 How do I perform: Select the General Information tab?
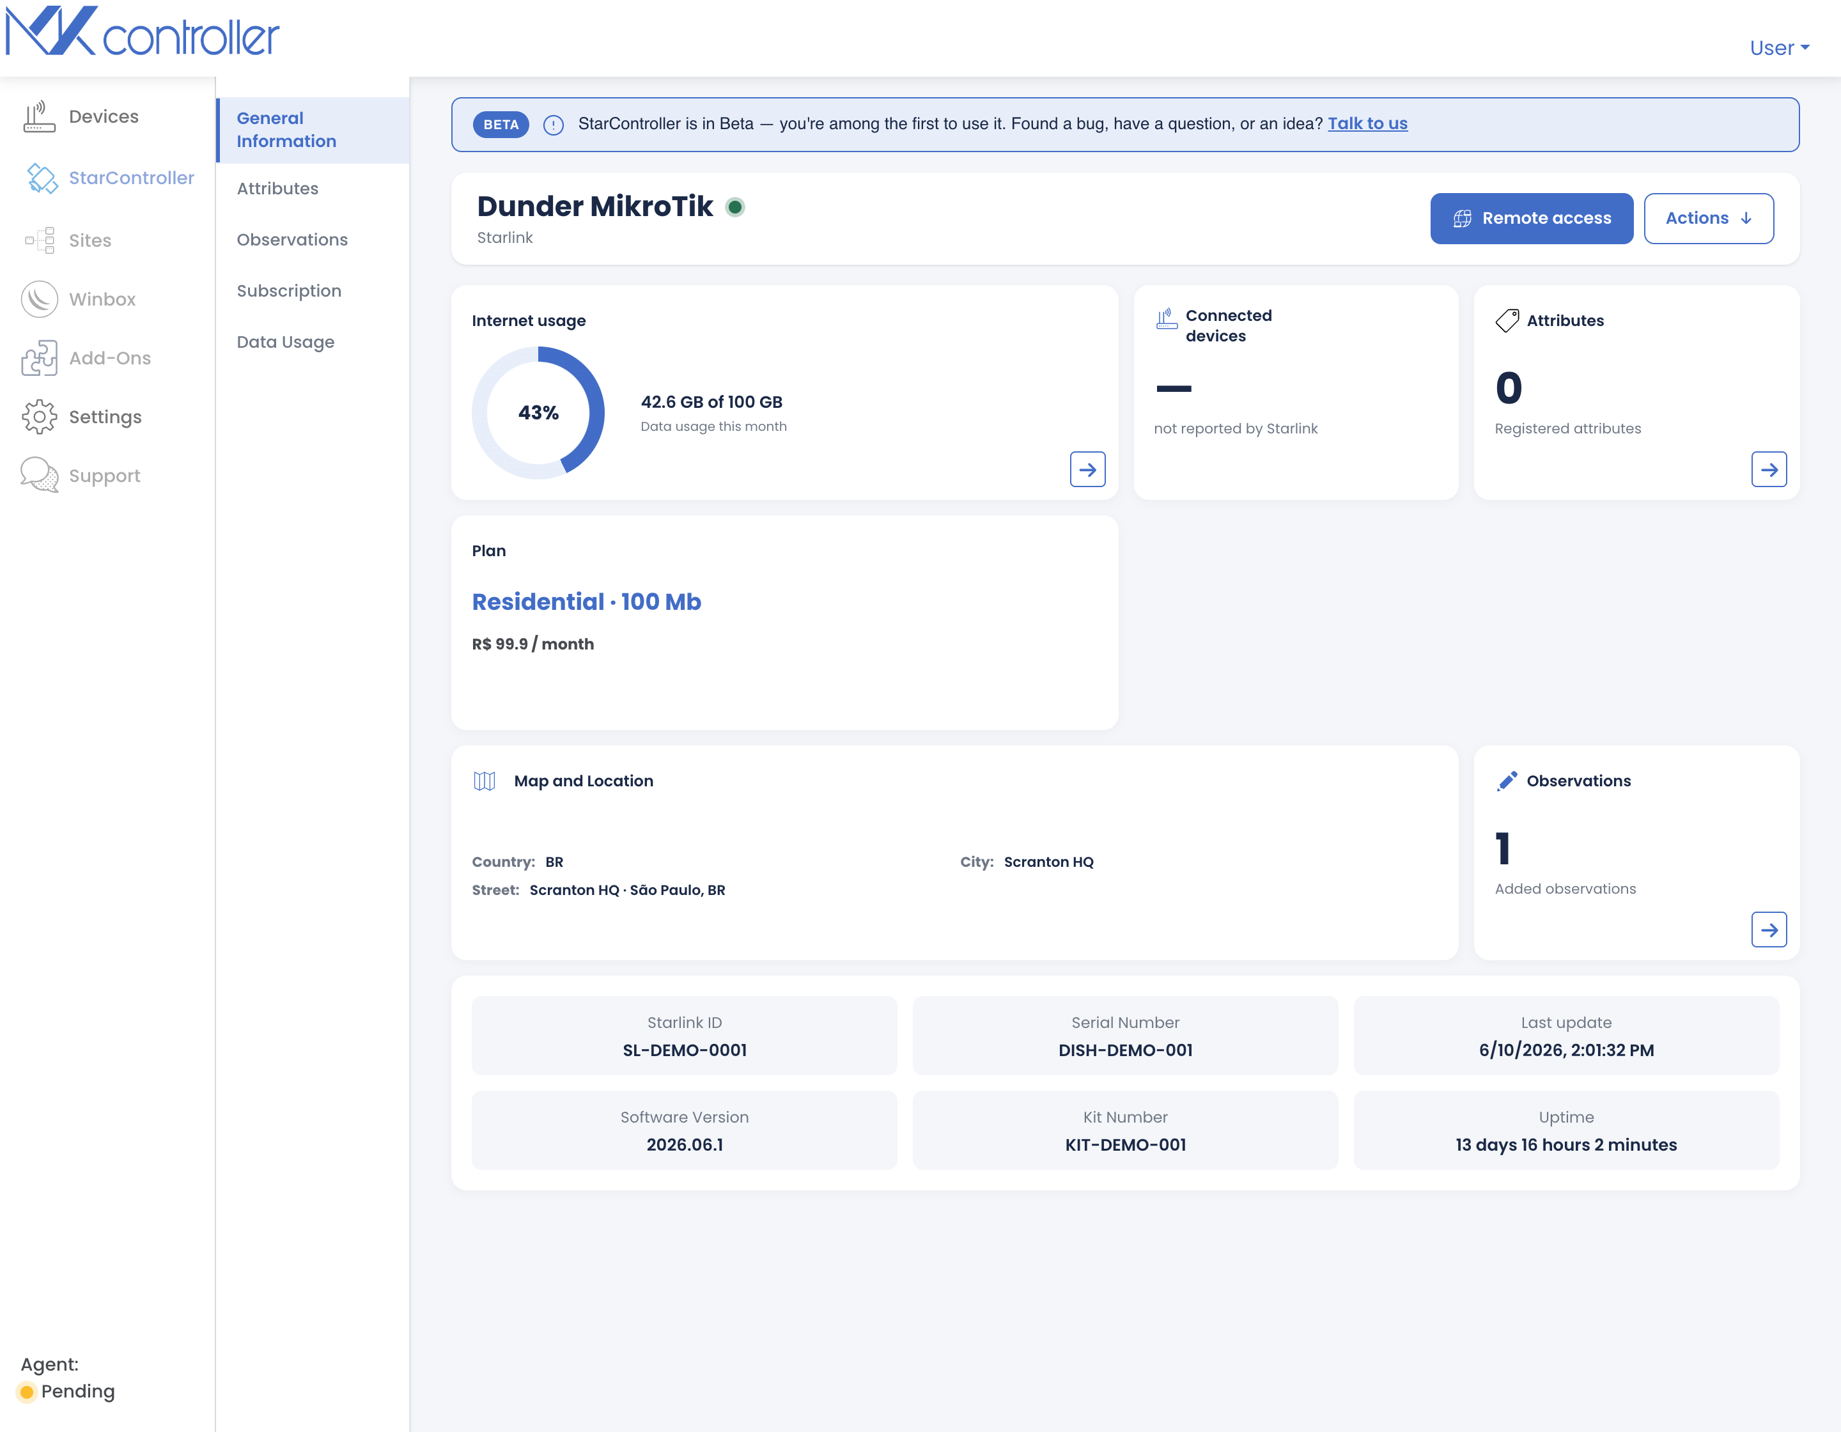click(313, 130)
